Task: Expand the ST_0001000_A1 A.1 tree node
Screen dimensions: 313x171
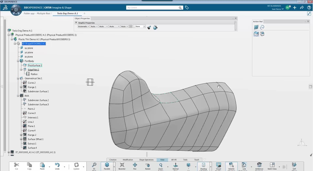Action: 8,152
